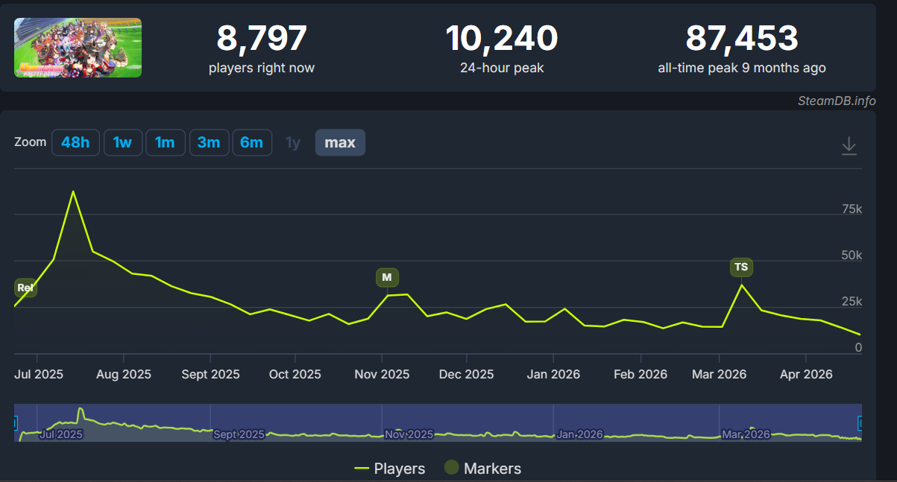897x482 pixels.
Task: Click the Oct 2025 x-axis label
Action: [295, 374]
